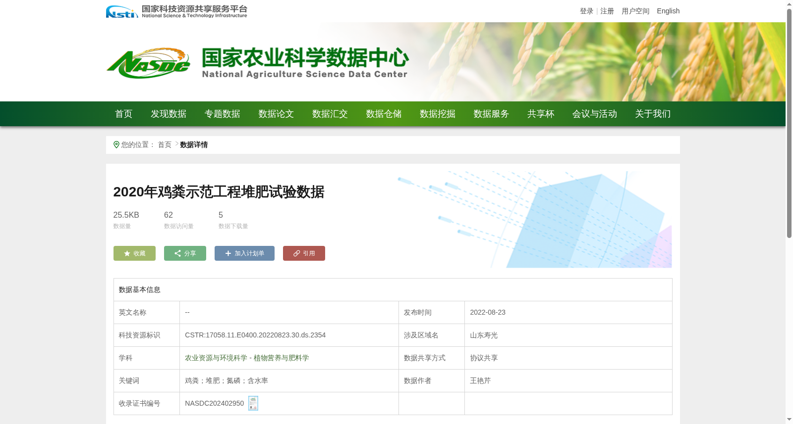The image size is (793, 424).
Task: Open the 发现数据 menu item
Action: point(169,114)
